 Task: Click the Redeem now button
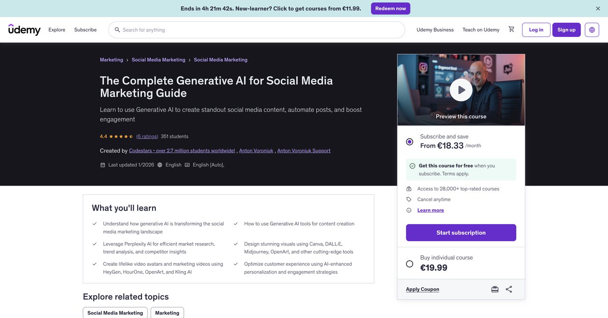(x=390, y=9)
